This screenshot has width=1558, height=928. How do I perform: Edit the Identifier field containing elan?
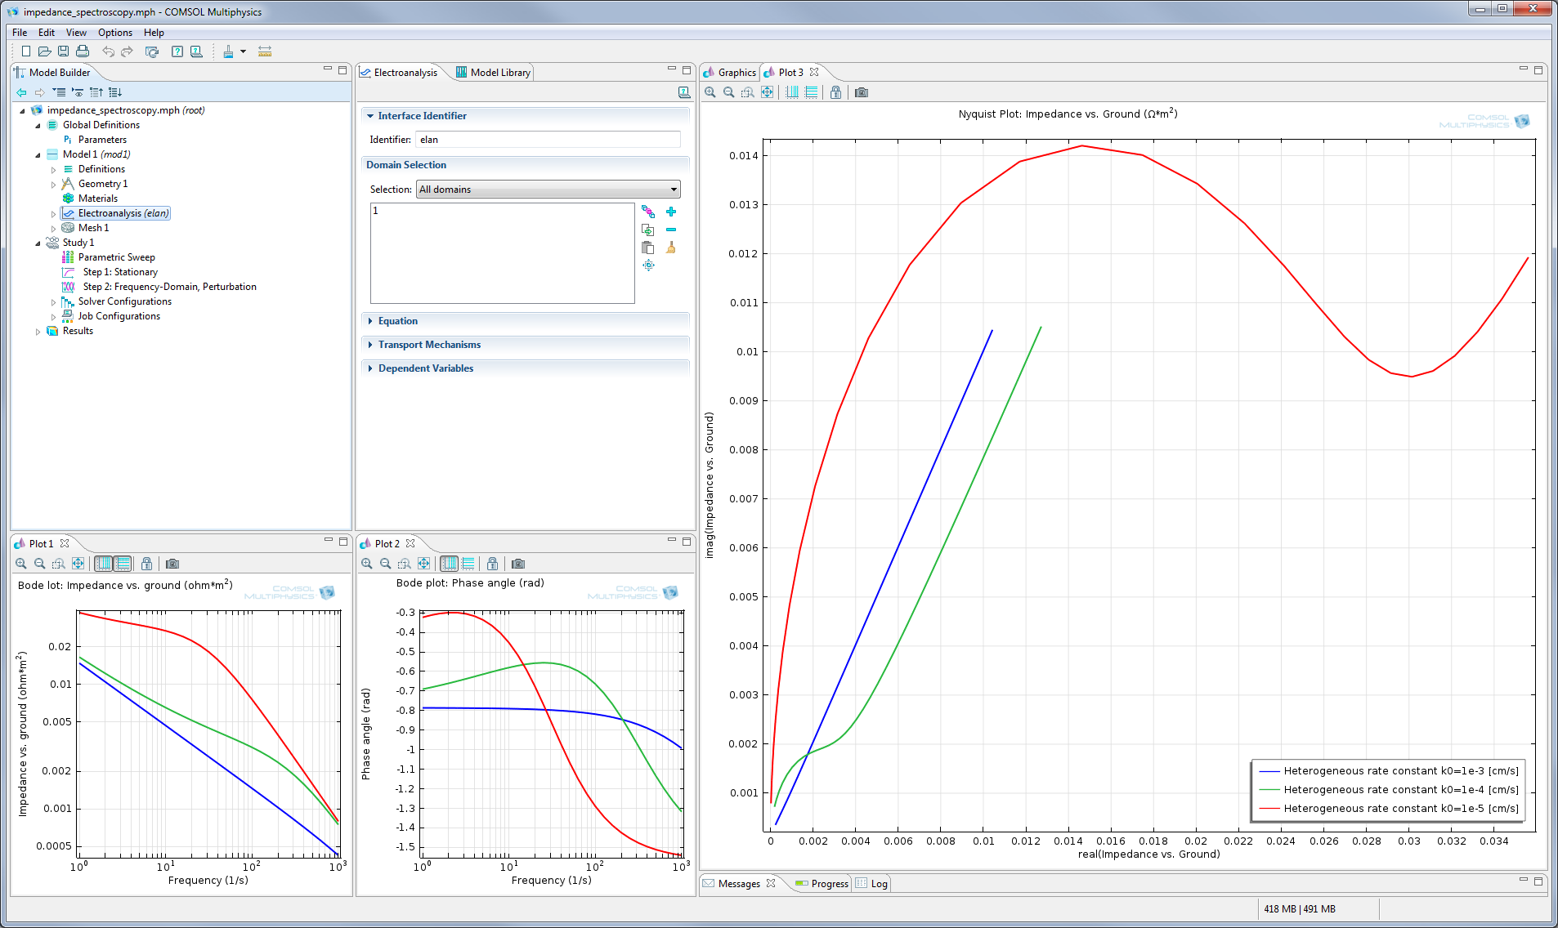pos(548,139)
